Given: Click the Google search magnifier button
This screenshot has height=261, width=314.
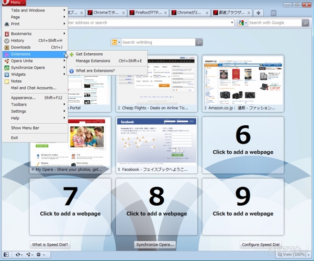Looking at the screenshot, I should point(306,23).
